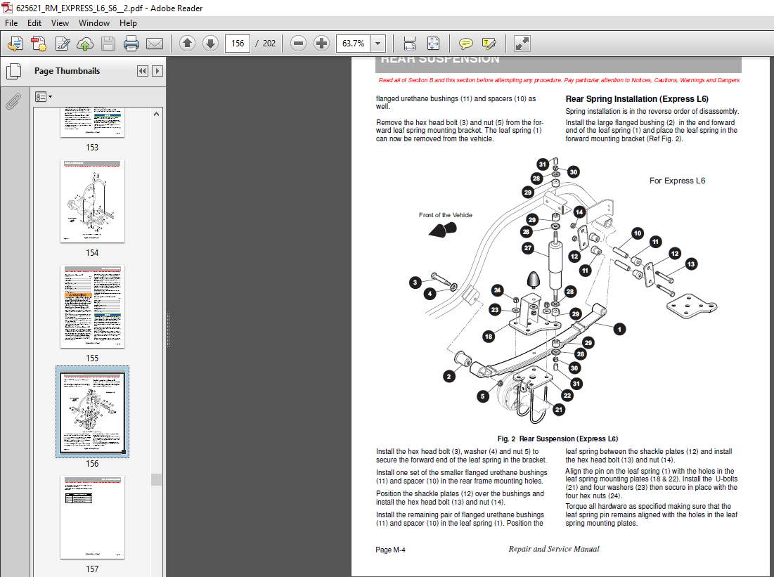The height and width of the screenshot is (577, 774).
Task: Open the zoom level dropdown arrow
Action: pos(378,44)
